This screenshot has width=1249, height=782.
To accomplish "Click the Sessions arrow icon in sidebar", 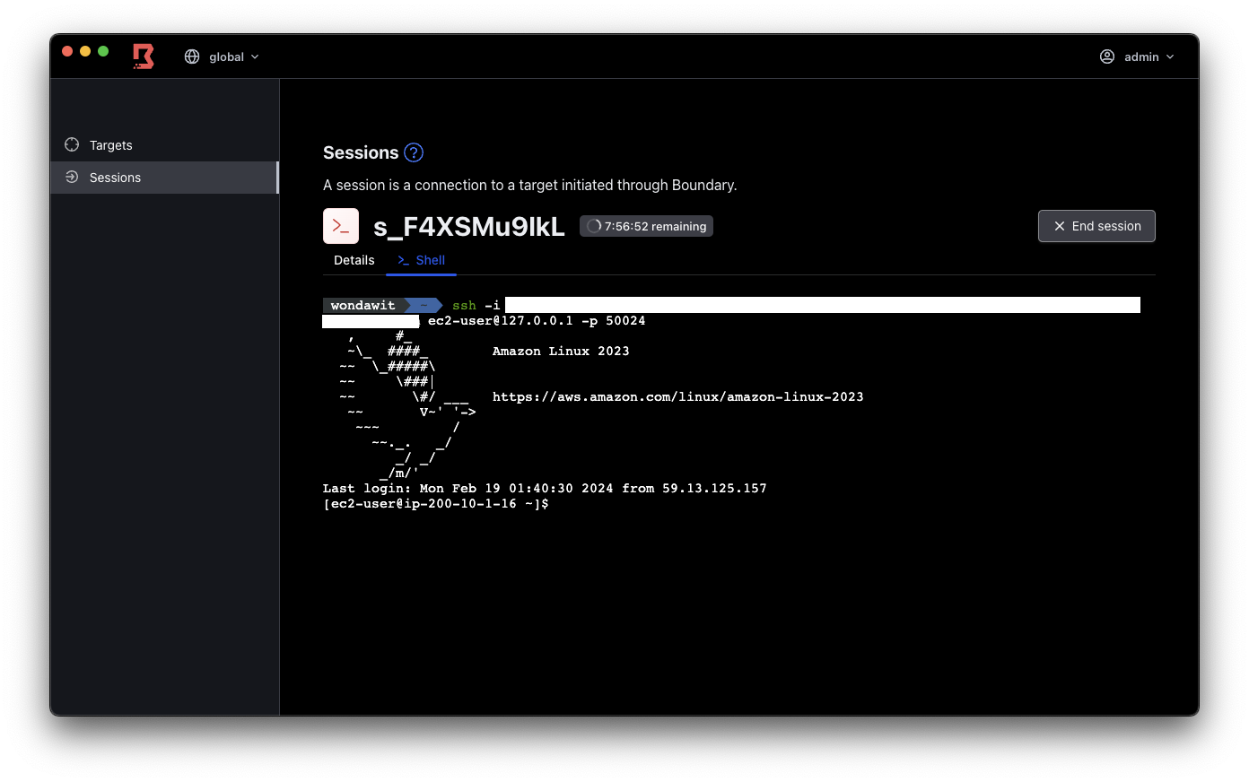I will pos(72,178).
